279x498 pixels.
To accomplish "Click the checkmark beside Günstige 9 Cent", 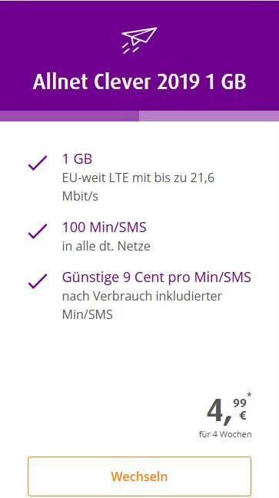I will (38, 281).
